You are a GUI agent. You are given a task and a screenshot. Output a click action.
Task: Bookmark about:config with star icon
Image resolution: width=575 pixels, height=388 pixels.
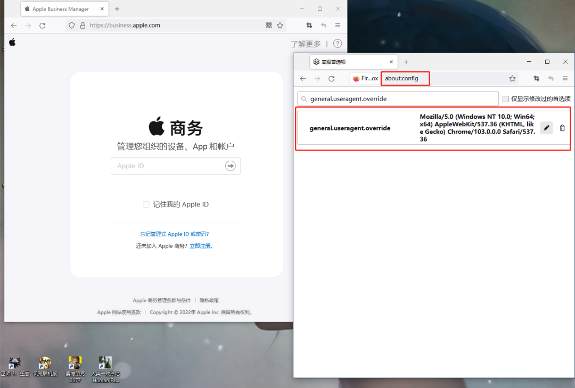[512, 78]
